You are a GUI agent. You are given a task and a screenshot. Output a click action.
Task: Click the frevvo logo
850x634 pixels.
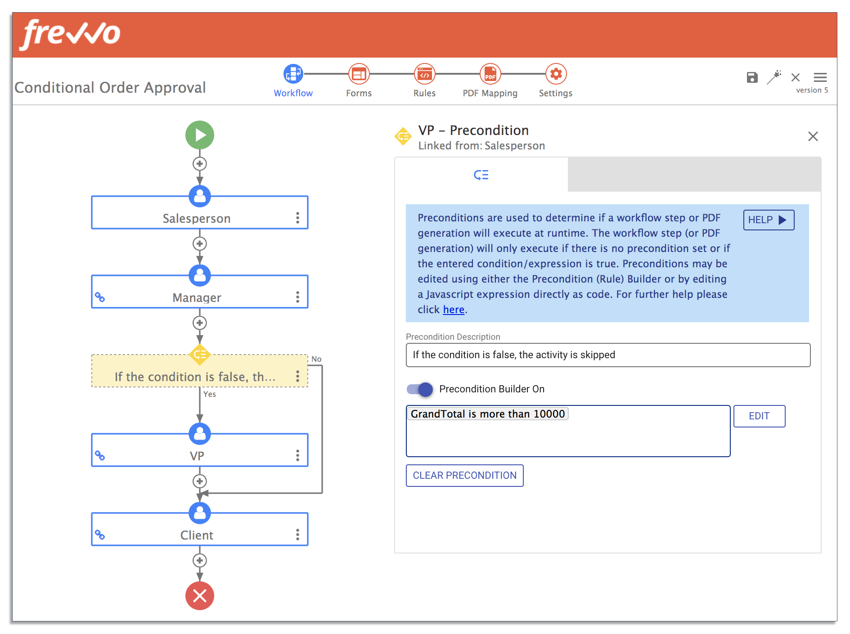71,35
